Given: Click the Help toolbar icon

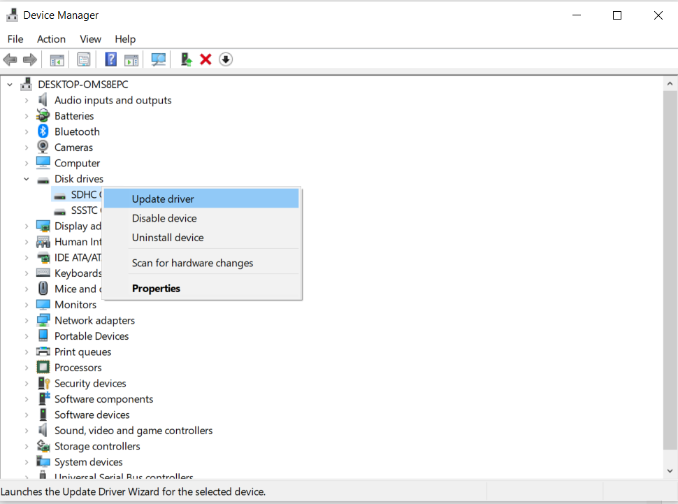Looking at the screenshot, I should 110,59.
